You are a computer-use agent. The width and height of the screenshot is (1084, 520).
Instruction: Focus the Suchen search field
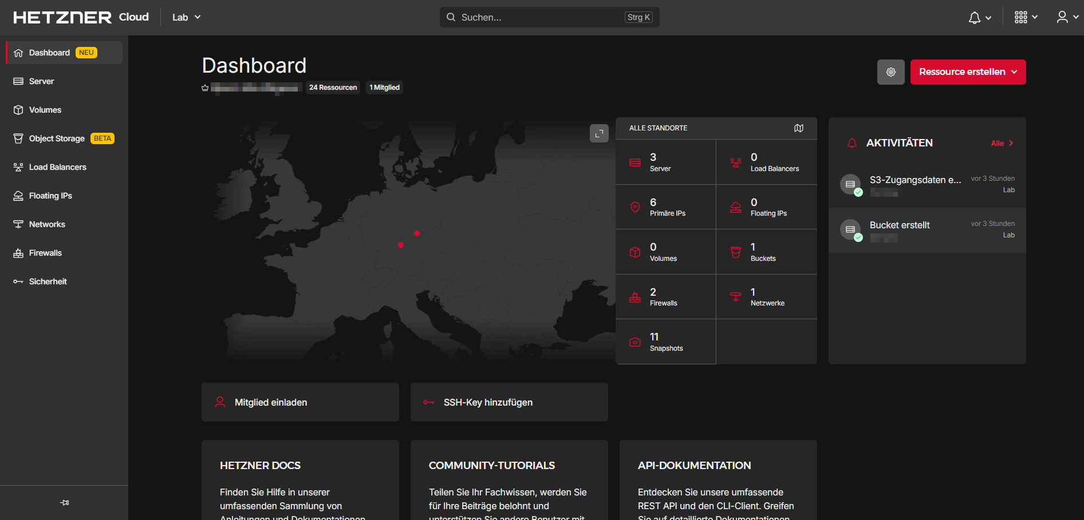click(549, 17)
